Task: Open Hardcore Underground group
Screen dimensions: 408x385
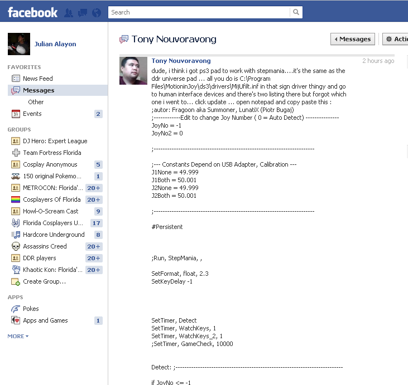Action: tap(54, 235)
